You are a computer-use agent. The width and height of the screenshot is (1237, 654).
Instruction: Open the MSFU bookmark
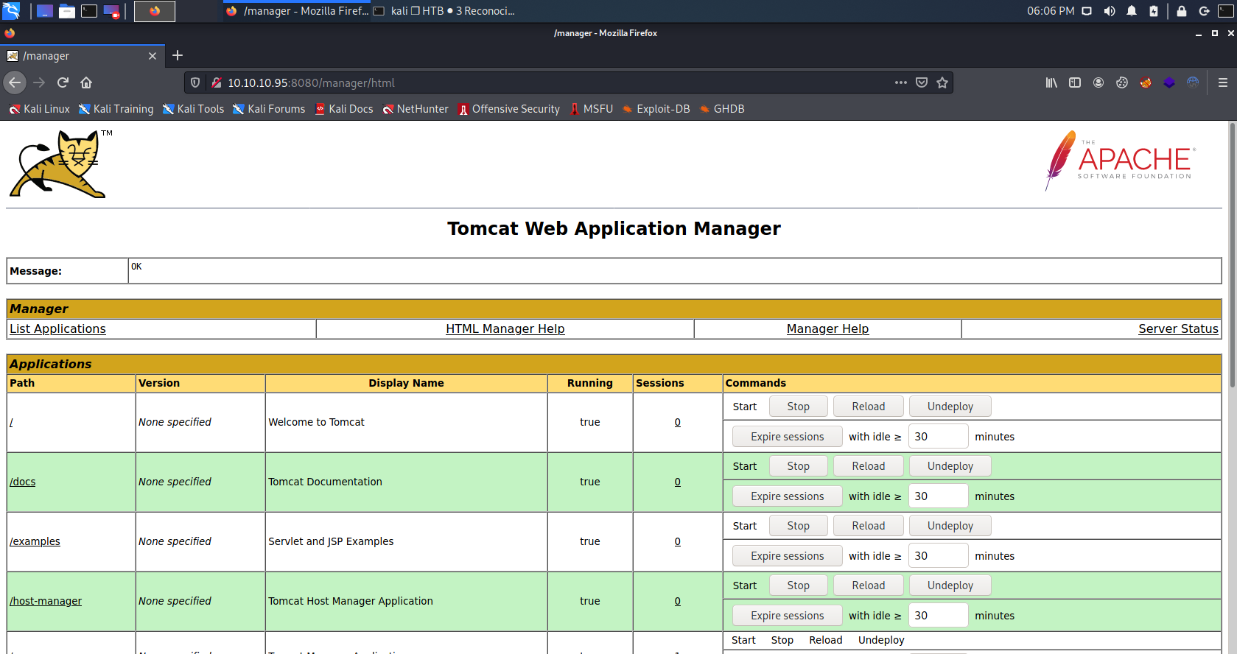coord(591,109)
